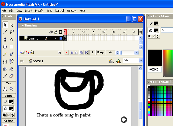The width and height of the screenshot is (173, 126).
Task: Collapse the Timeline panel triangle
Action: [x=23, y=26]
